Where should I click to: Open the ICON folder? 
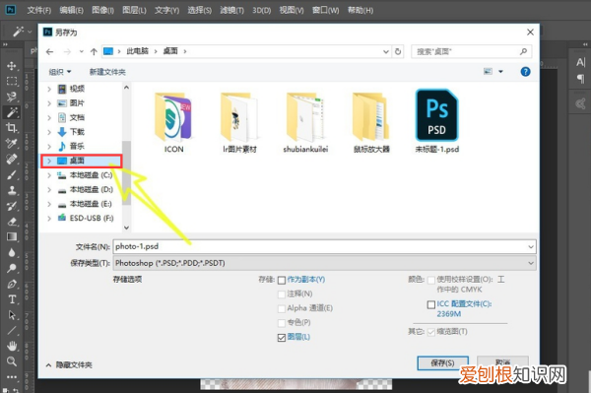[x=173, y=123]
